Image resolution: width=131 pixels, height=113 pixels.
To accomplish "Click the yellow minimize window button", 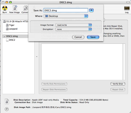I will click(7, 2).
